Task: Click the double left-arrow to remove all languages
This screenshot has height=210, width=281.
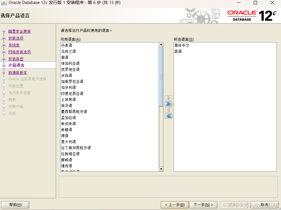Action: click(168, 116)
